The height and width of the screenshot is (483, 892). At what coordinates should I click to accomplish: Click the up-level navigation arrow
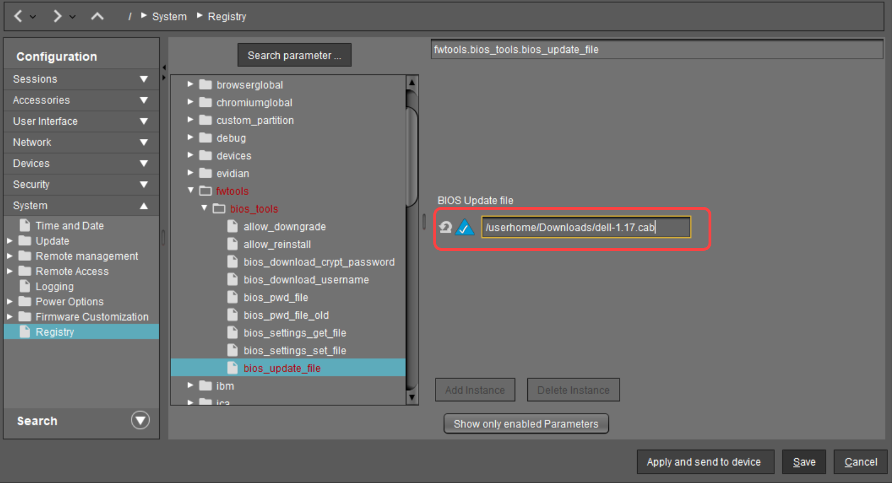coord(97,16)
